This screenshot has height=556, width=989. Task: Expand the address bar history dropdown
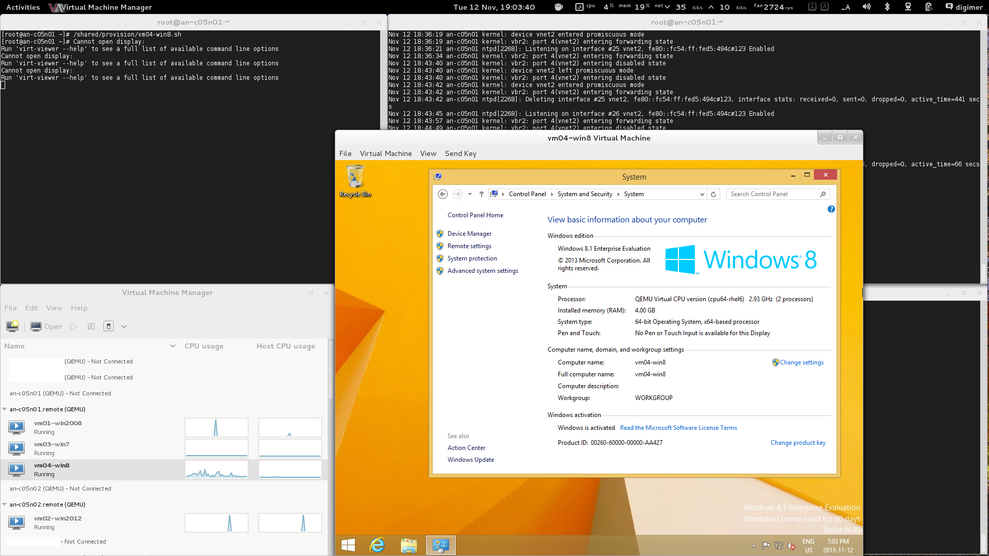[702, 194]
